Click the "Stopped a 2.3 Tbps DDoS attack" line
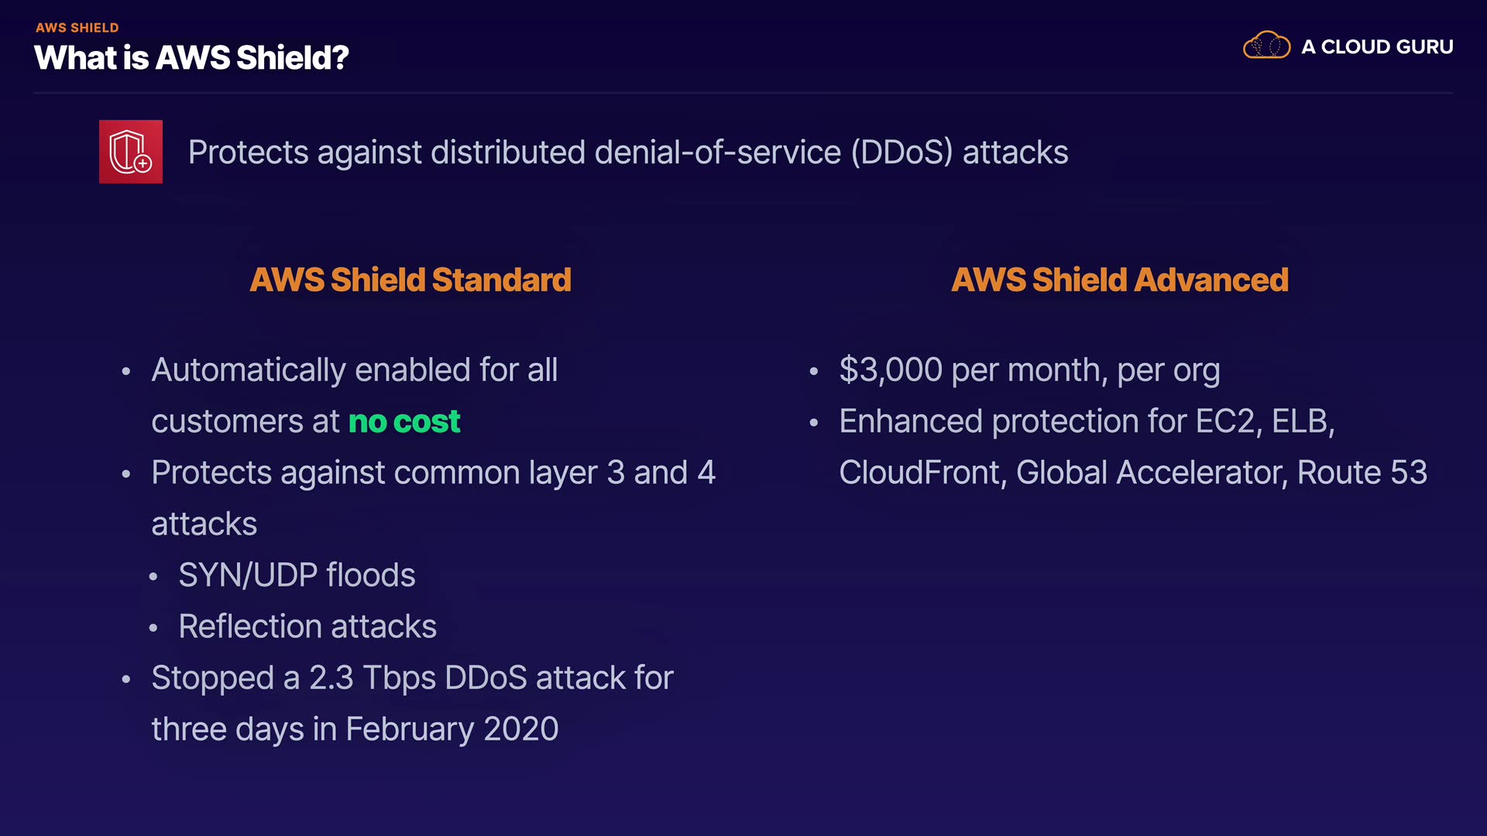Screen dimensions: 1487x836 coord(412,678)
